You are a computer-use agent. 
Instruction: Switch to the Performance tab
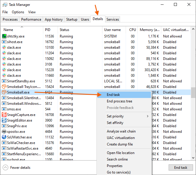[x=31, y=19]
